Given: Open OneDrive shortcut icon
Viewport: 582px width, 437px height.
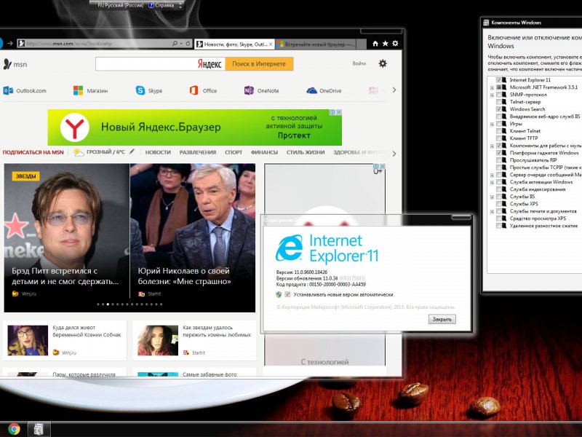Looking at the screenshot, I should coord(312,90).
